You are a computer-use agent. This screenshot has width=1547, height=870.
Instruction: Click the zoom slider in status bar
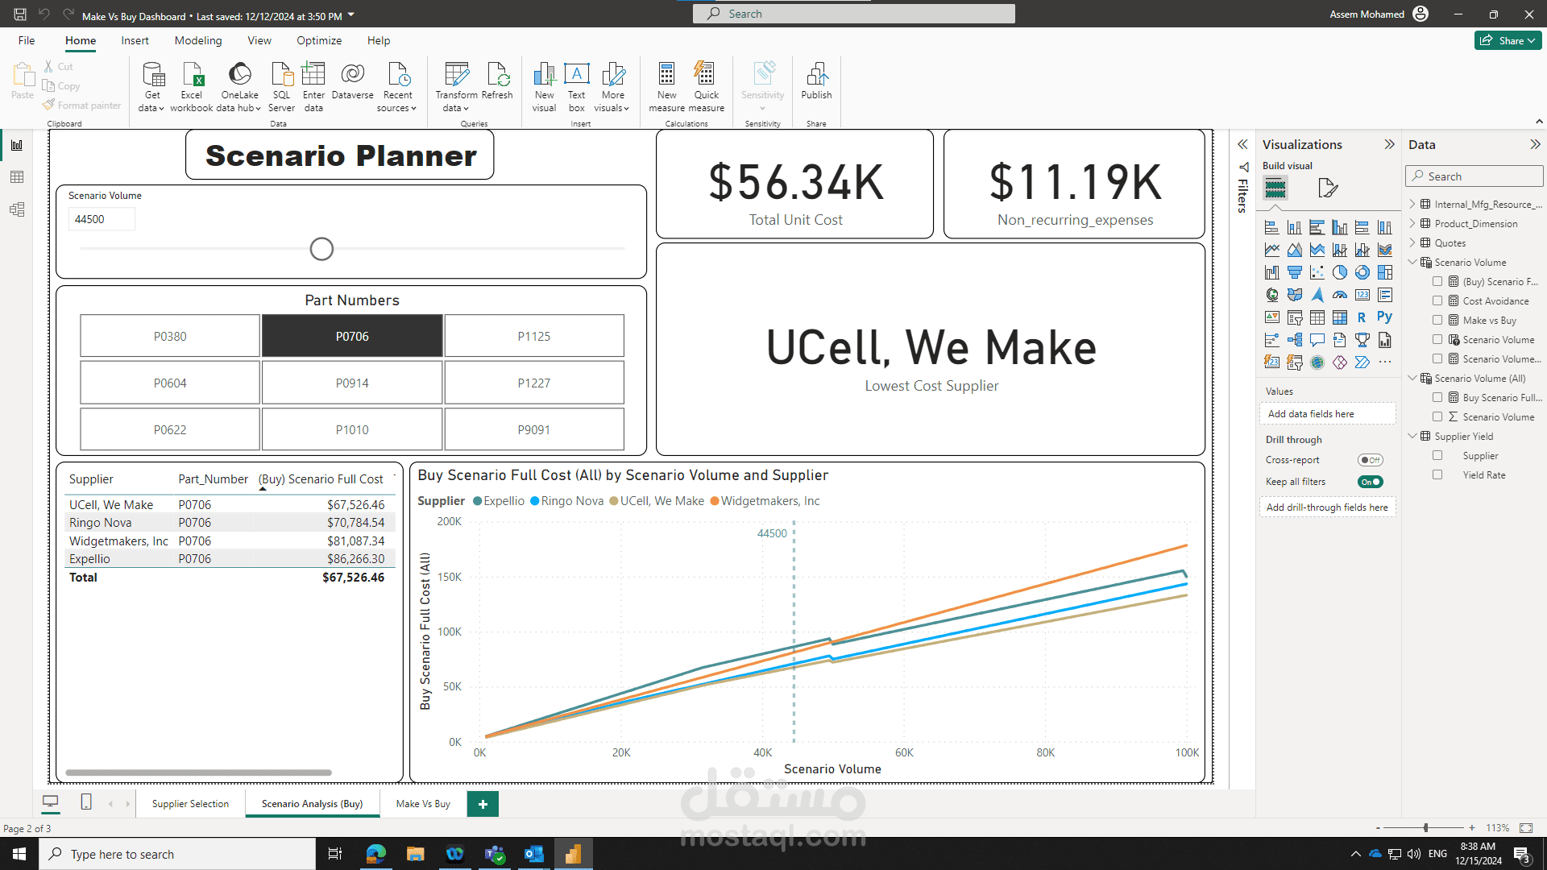1425,828
